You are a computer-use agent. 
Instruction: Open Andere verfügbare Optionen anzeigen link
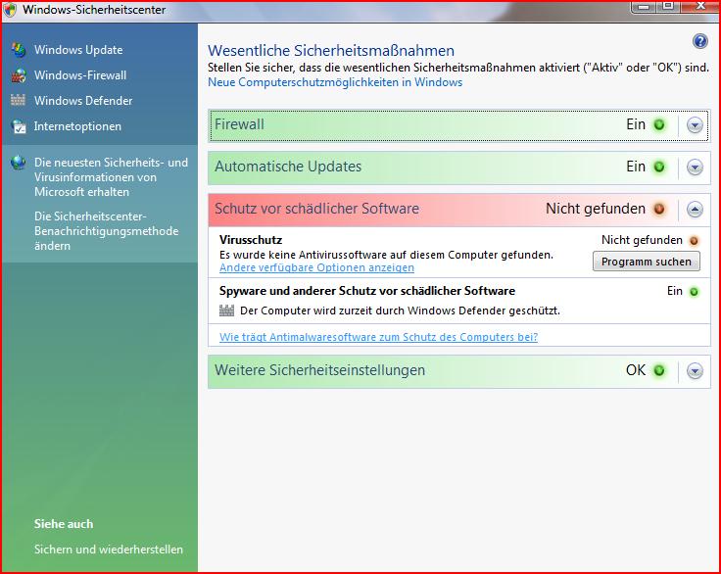(x=316, y=267)
